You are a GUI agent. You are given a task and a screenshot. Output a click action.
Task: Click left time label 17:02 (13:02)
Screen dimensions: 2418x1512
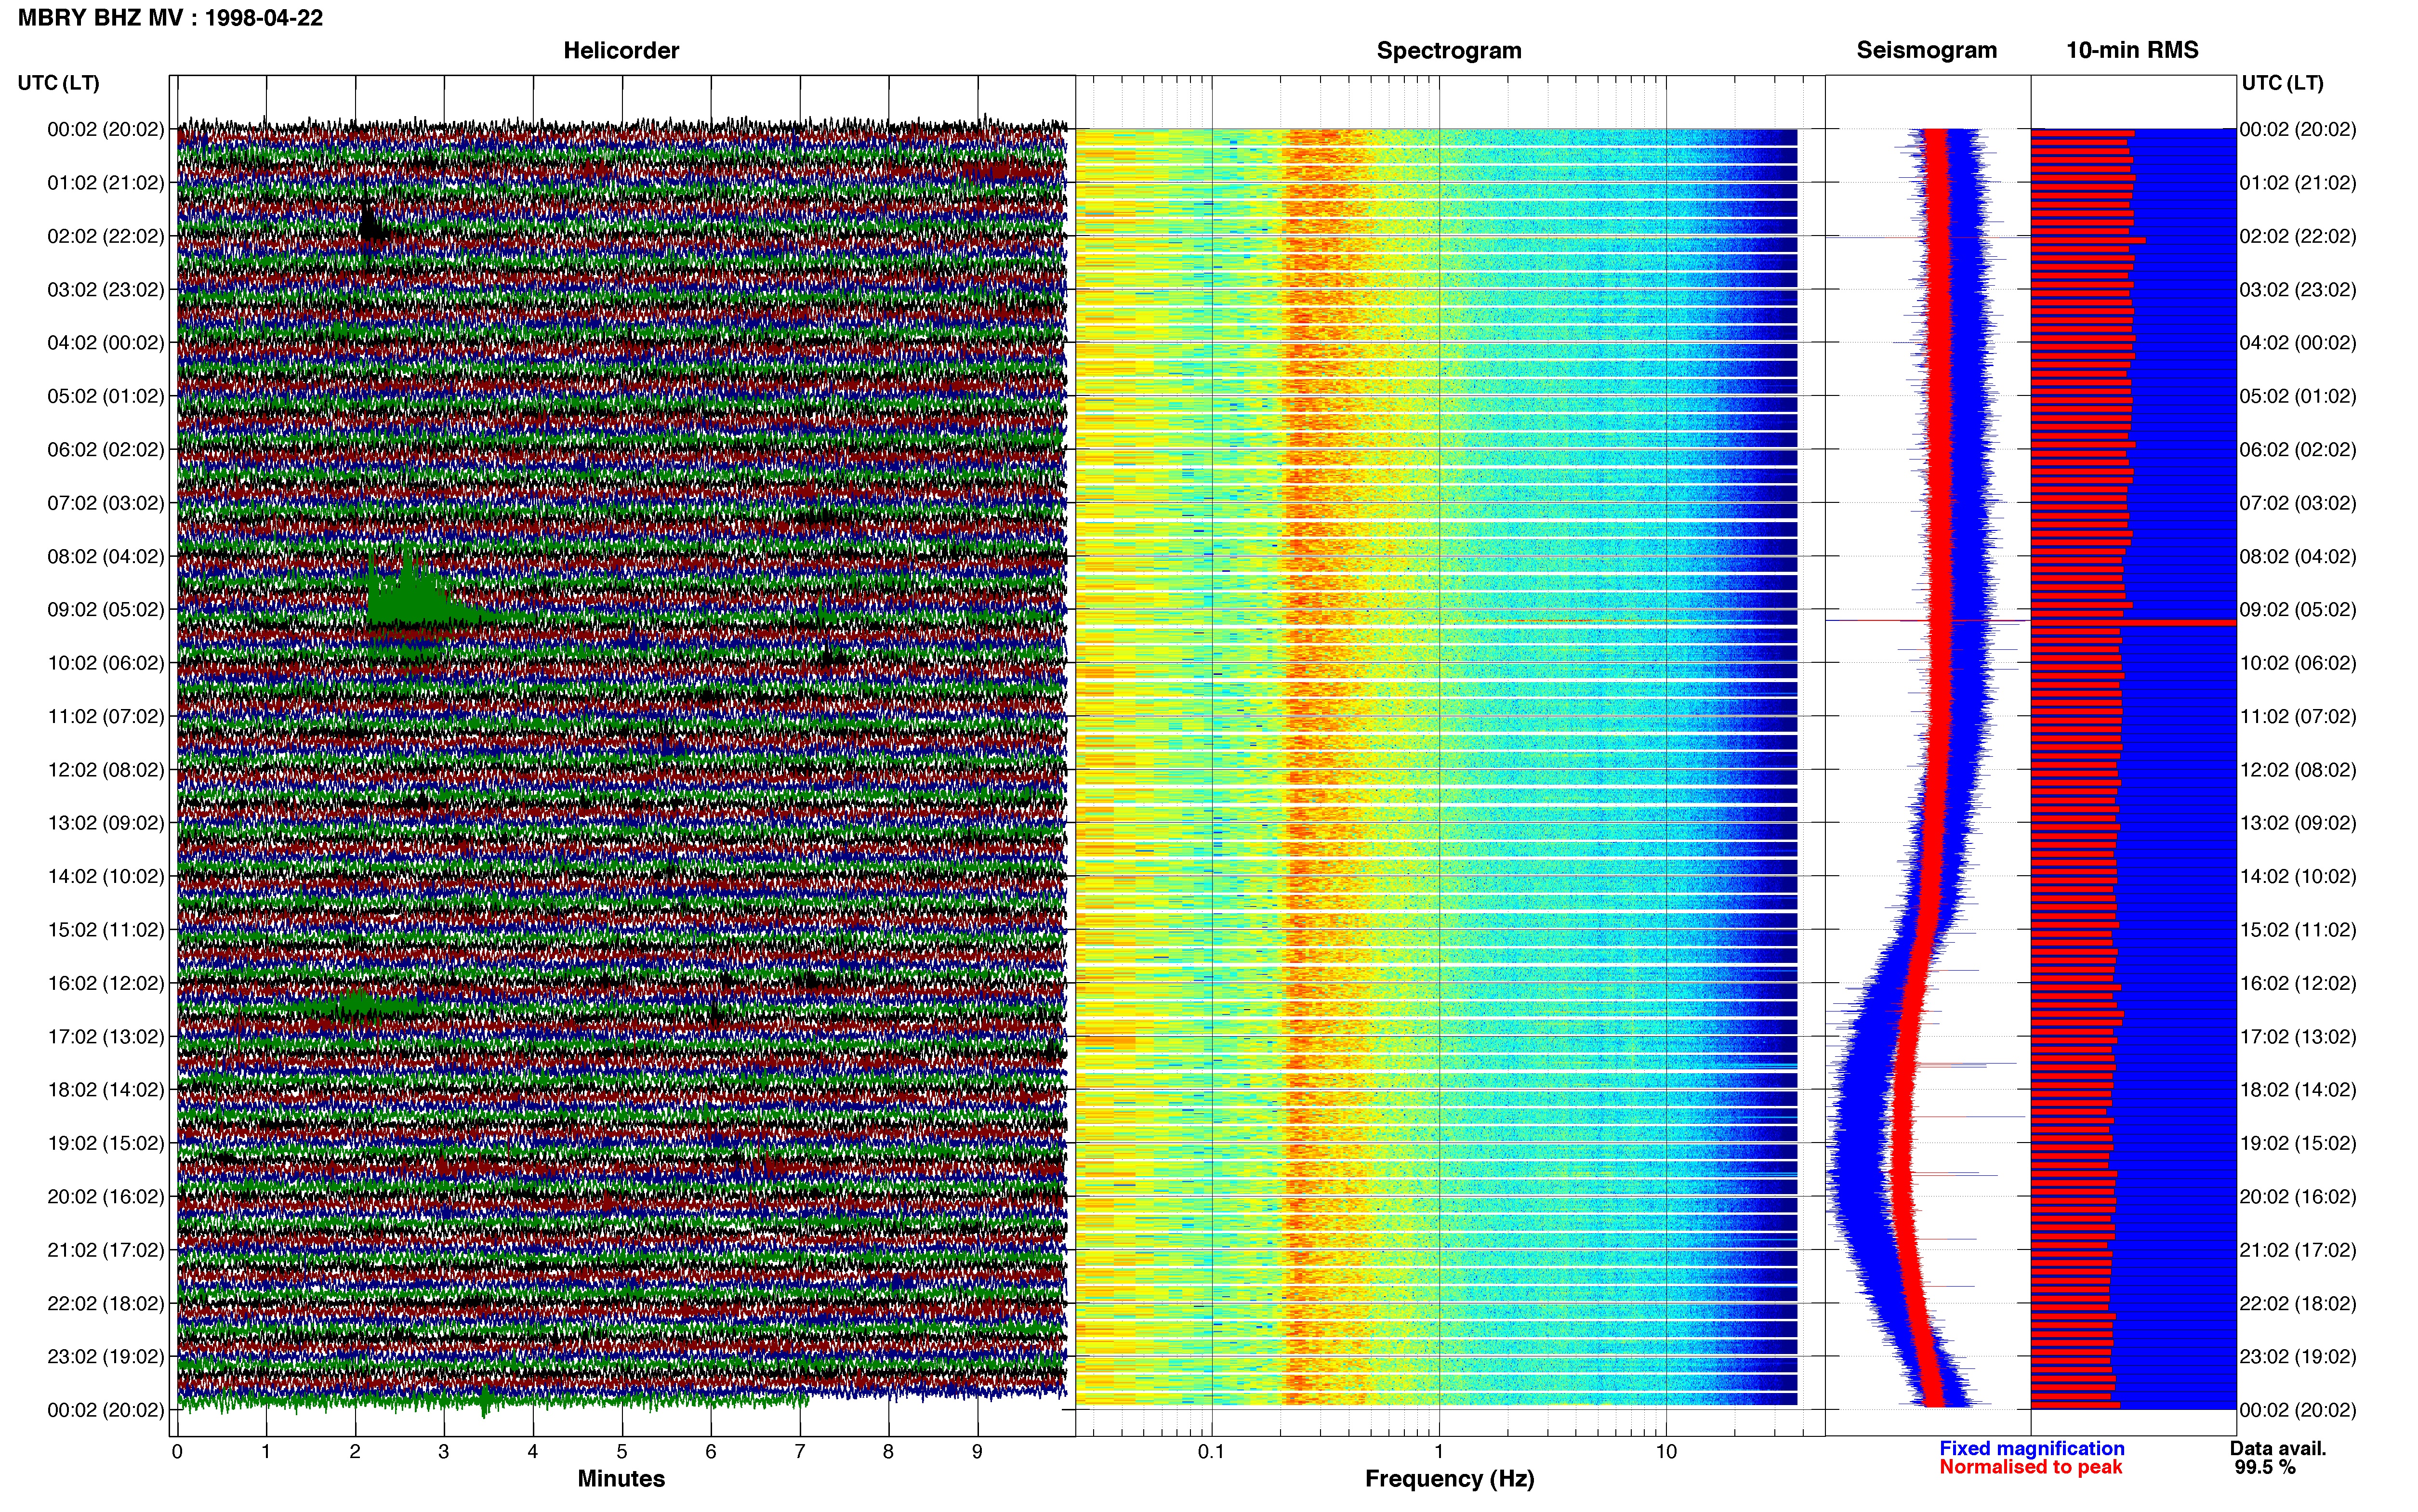tap(105, 1037)
